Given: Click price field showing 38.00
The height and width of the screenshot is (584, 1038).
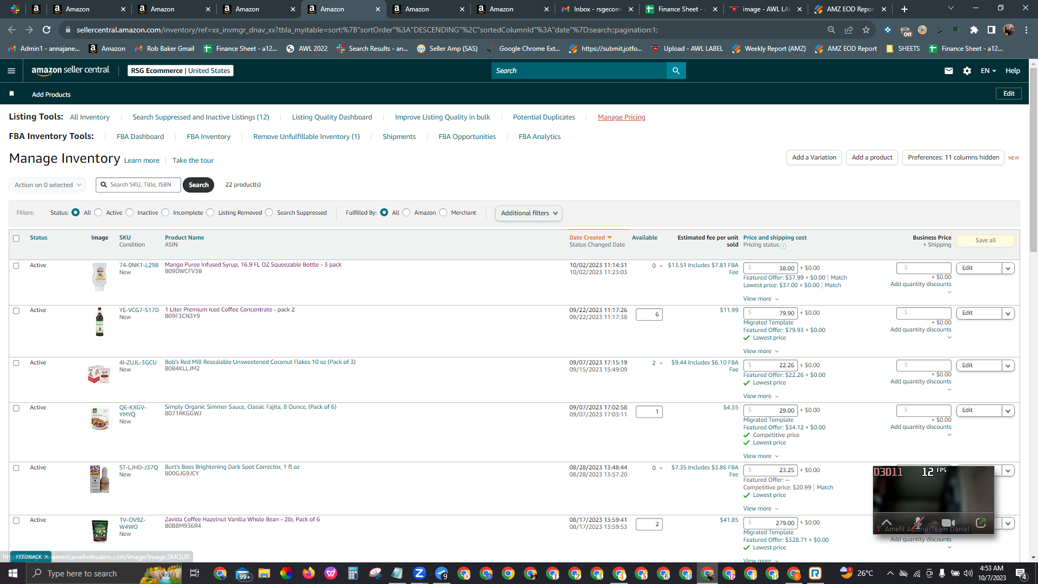Looking at the screenshot, I should [x=770, y=268].
